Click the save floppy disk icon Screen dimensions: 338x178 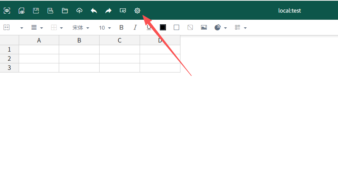[36, 11]
